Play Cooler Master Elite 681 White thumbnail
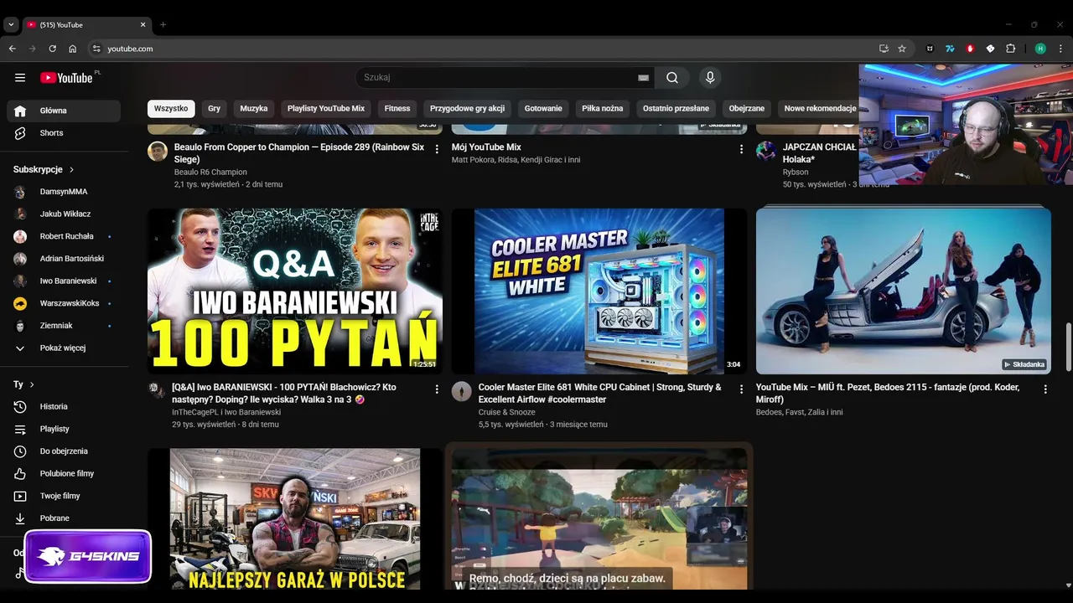The width and height of the screenshot is (1073, 603). click(x=599, y=291)
